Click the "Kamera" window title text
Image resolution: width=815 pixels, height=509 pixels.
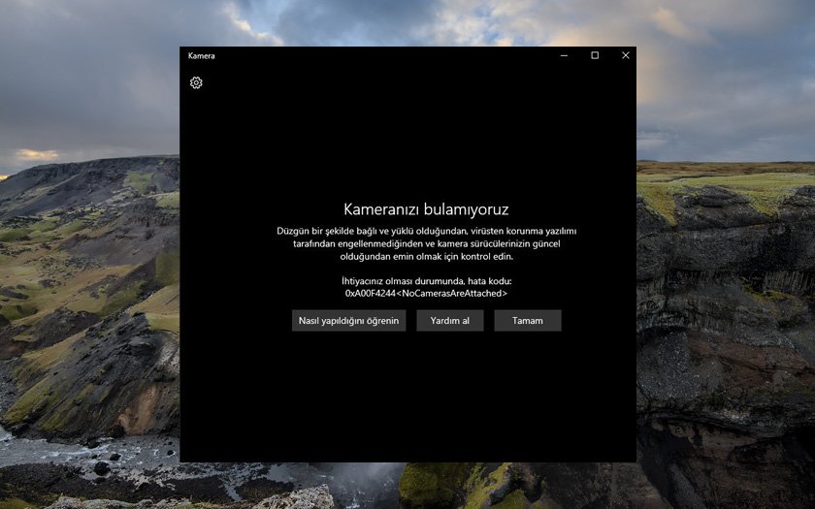[202, 56]
